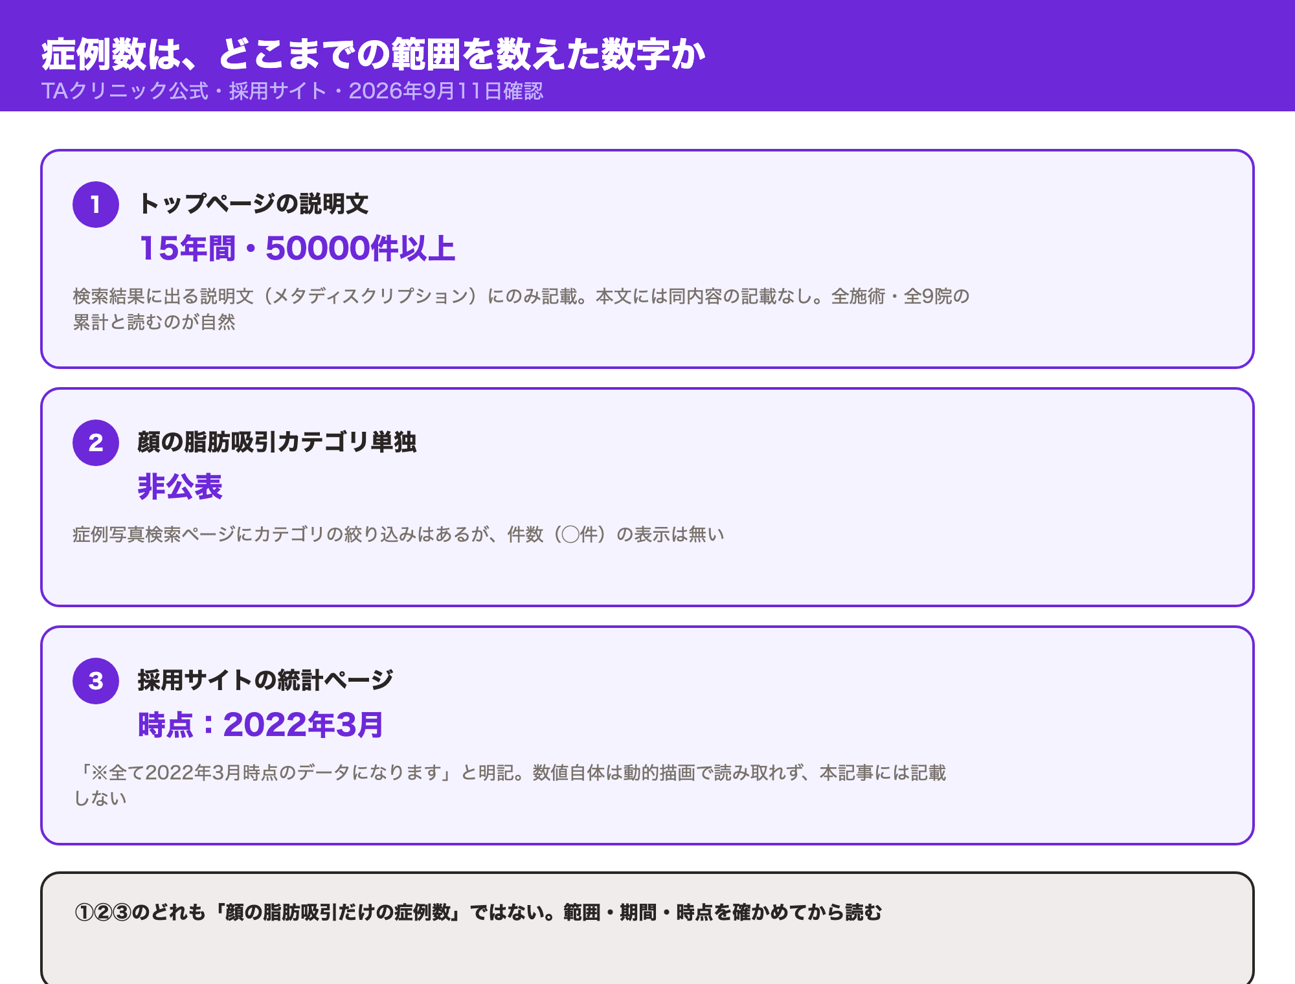Click the summary starting ①②③のどれも
Viewport: 1295px width, 984px height.
tap(478, 912)
